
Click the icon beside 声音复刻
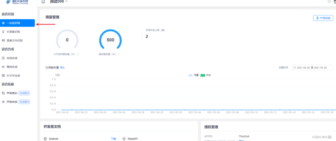point(3,93)
